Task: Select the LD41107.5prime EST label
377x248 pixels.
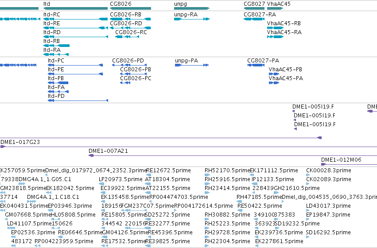Action: 29,224
